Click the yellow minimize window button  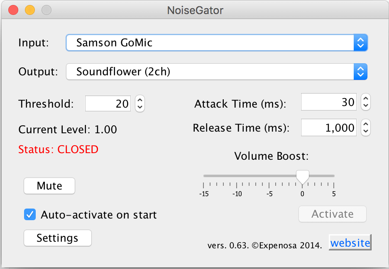(x=30, y=10)
